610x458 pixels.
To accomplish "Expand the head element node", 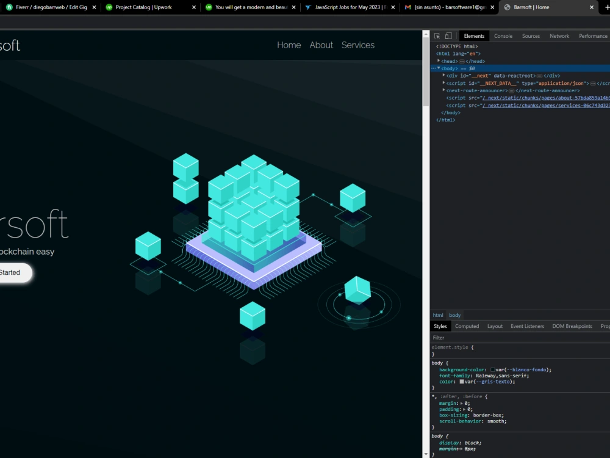I will [439, 60].
